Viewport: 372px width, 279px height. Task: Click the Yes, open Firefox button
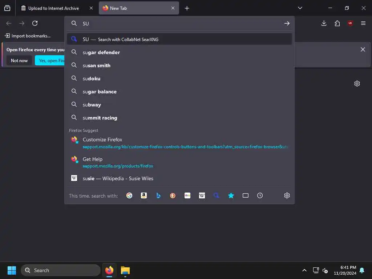[x=50, y=61]
